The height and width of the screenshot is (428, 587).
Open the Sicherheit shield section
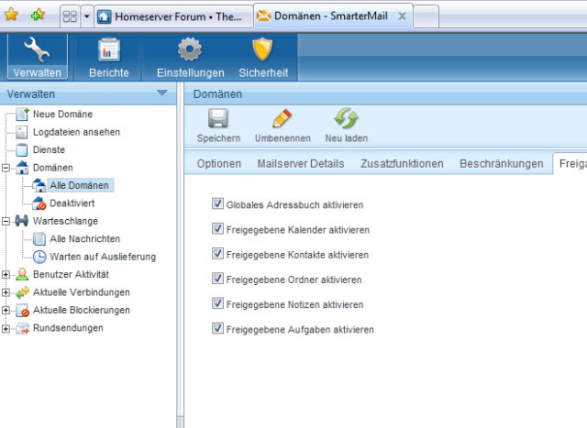click(x=263, y=57)
